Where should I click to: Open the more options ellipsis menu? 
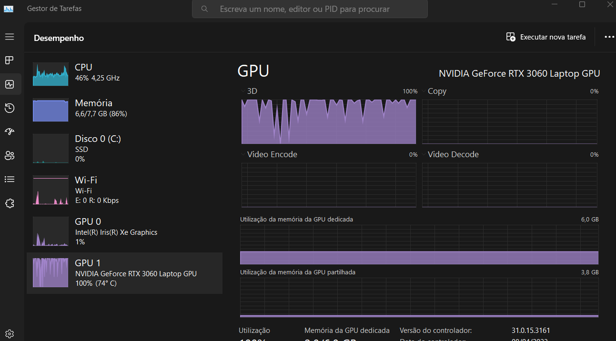[609, 37]
